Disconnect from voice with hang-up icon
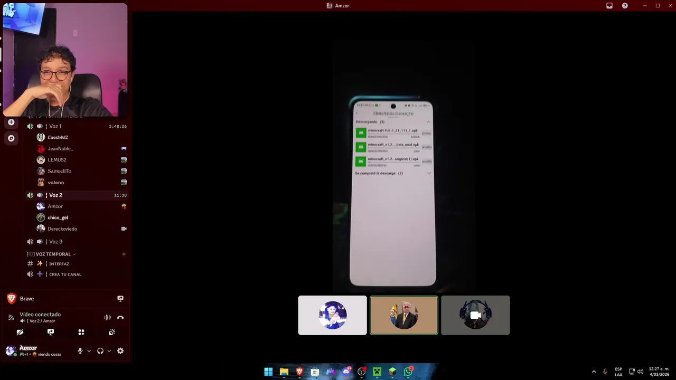The height and width of the screenshot is (380, 676). click(120, 318)
